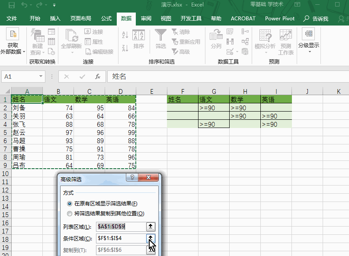Screen dimensions: 349x256
Task: Open the 文件 tab
Action: coord(12,19)
